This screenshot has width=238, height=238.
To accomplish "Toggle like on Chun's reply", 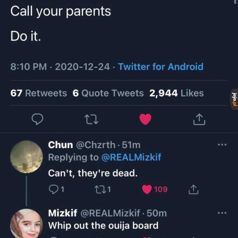I will [147, 189].
